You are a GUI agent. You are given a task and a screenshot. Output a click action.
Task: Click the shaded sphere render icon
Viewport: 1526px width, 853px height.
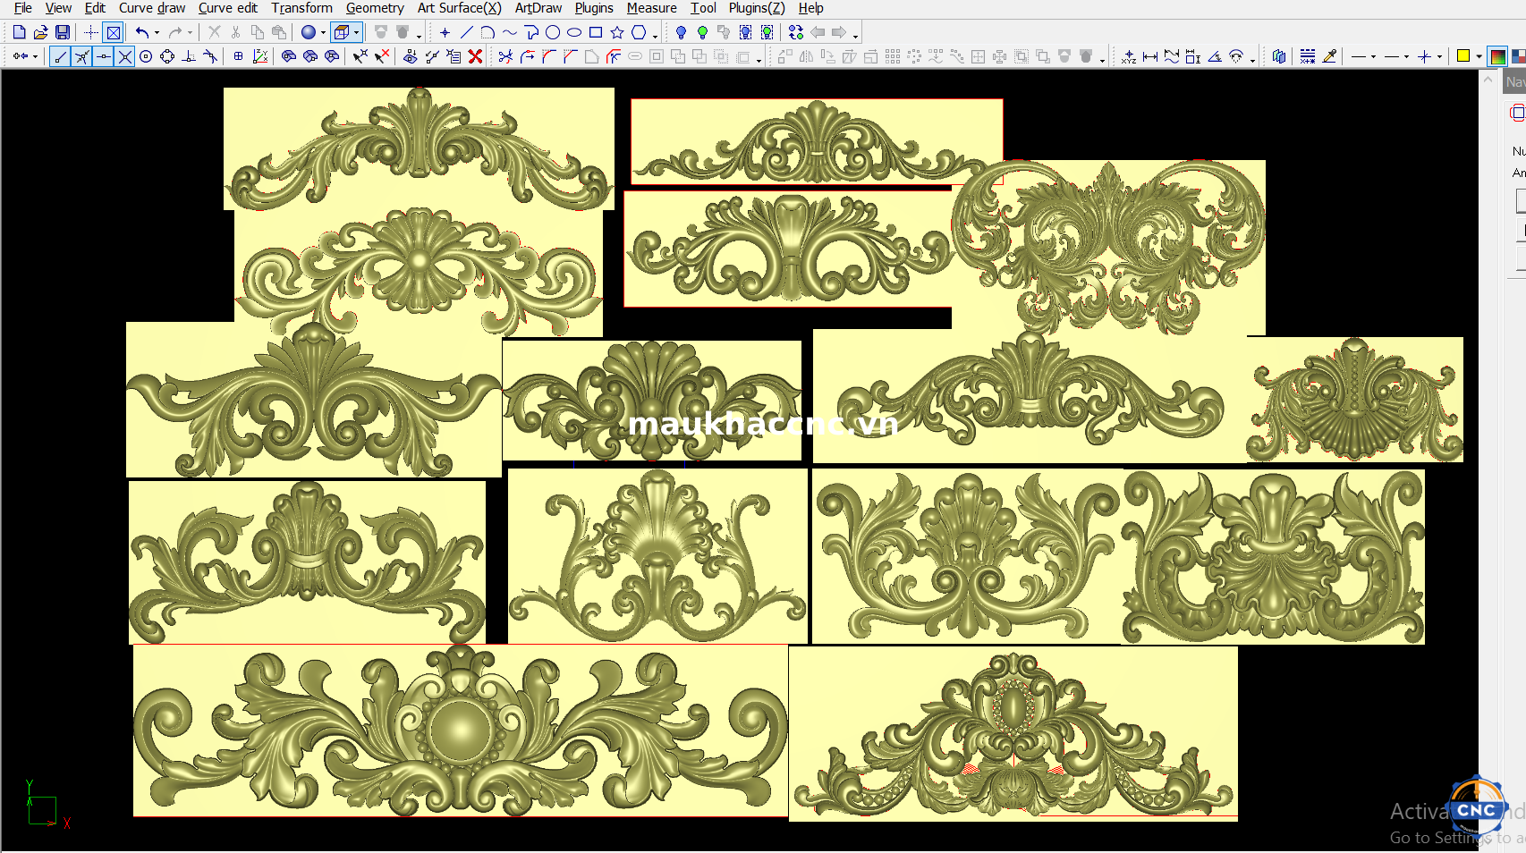tap(309, 32)
